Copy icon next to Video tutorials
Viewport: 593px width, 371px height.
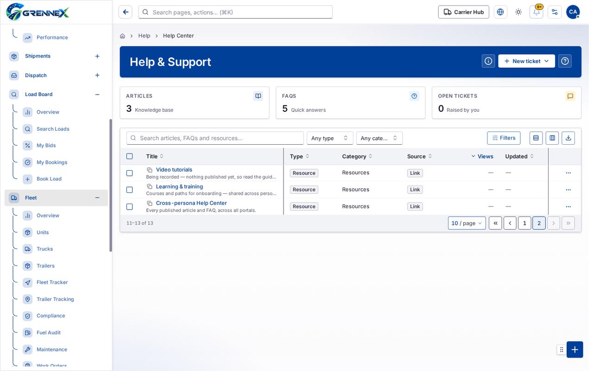tap(150, 170)
